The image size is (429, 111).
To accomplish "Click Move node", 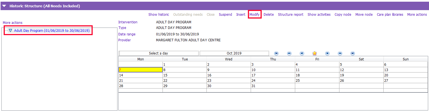I will pyautogui.click(x=364, y=15).
